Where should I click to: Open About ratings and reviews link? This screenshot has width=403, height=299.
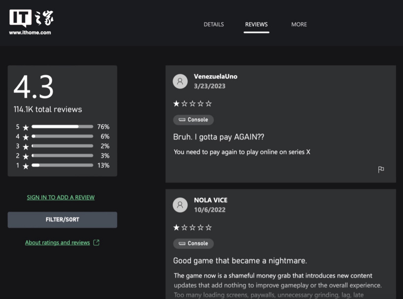point(58,243)
